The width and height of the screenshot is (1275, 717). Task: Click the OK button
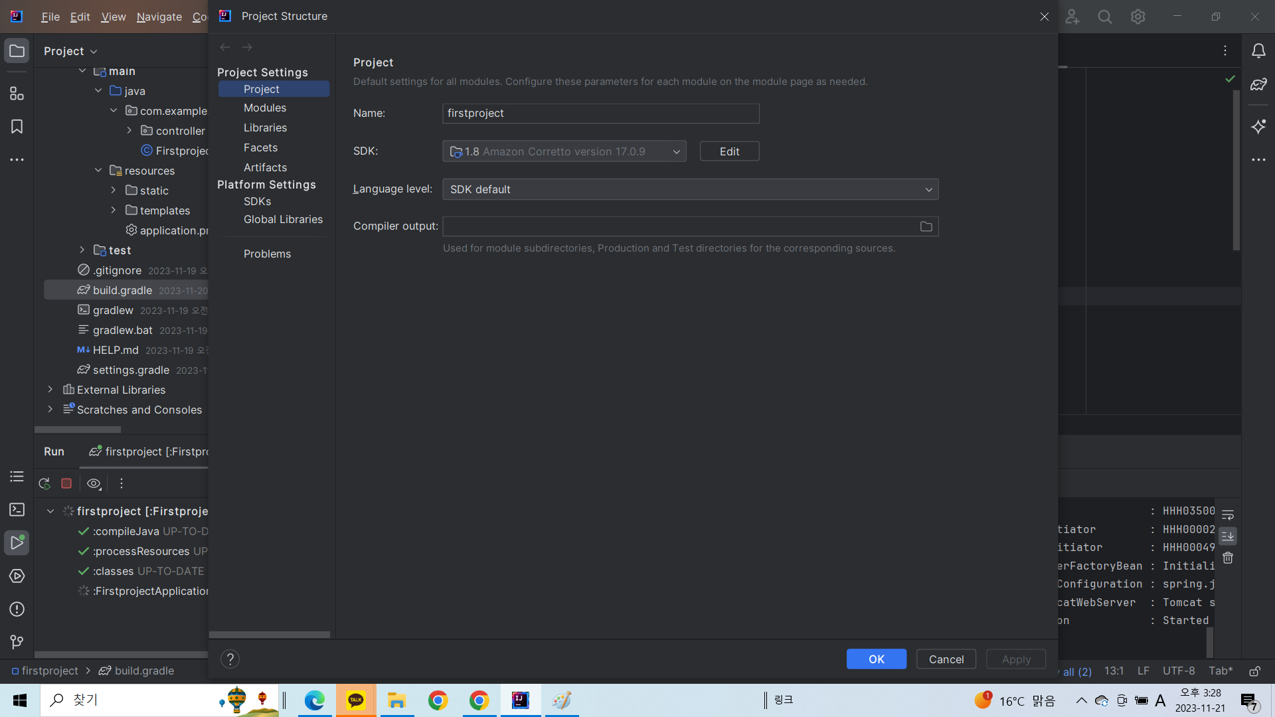pyautogui.click(x=876, y=659)
